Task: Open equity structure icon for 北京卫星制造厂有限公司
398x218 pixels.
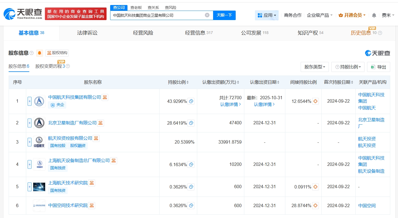Action: point(100,123)
